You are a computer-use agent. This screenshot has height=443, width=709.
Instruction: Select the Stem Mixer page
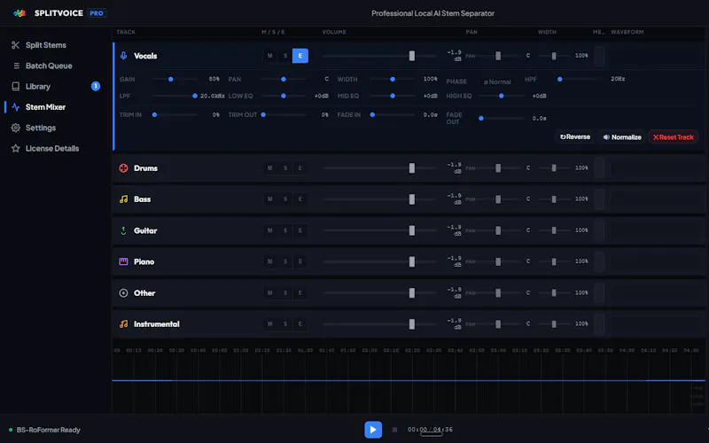(54, 107)
